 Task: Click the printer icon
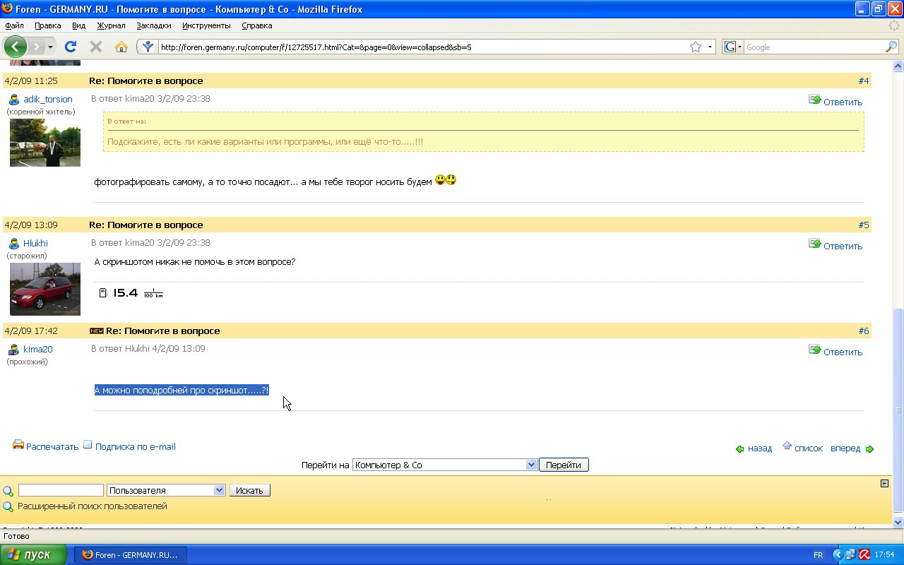coord(18,445)
